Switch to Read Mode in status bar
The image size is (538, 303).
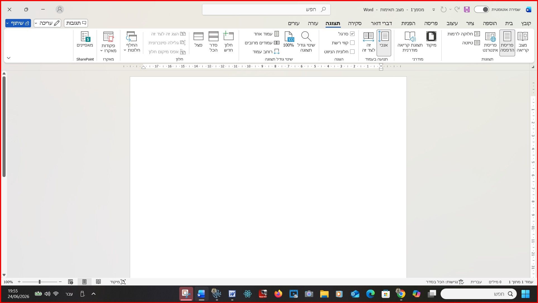pyautogui.click(x=98, y=282)
